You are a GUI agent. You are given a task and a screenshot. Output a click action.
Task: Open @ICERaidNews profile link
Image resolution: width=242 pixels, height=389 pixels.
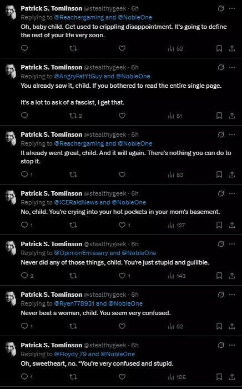[76, 202]
